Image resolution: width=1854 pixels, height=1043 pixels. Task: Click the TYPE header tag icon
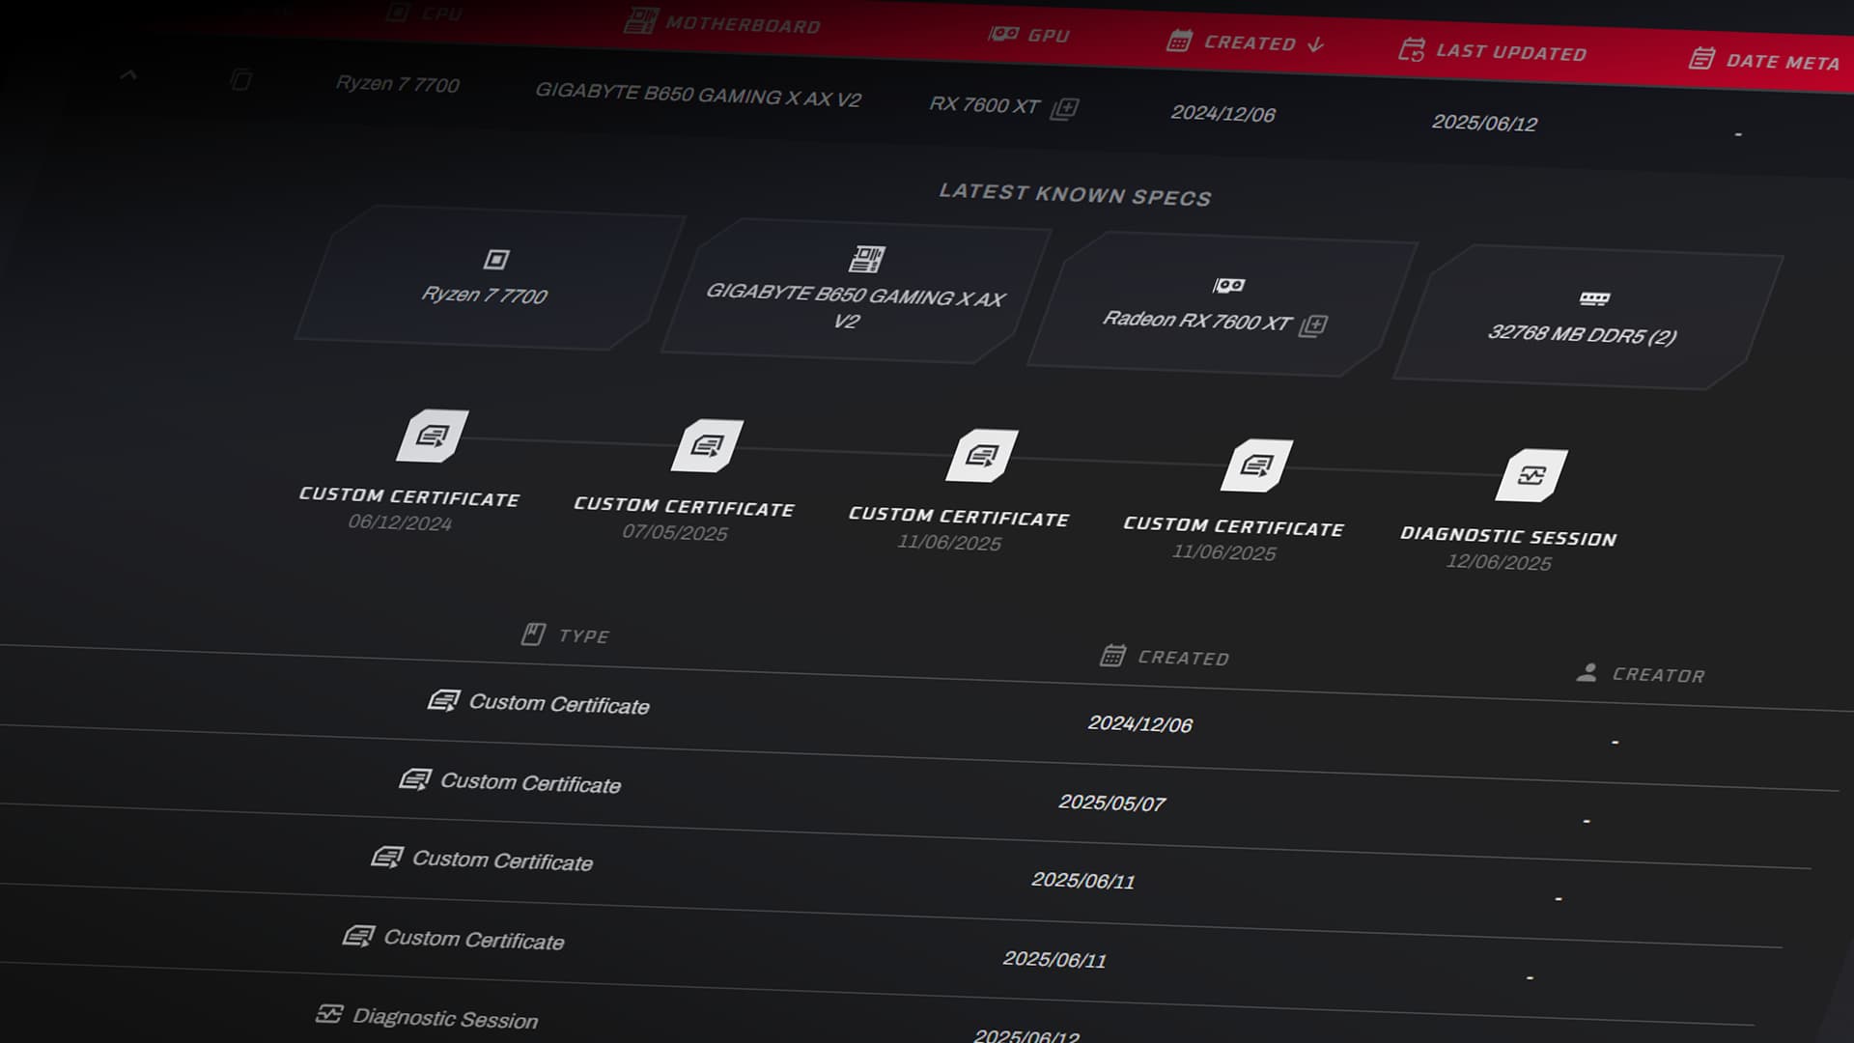point(533,634)
